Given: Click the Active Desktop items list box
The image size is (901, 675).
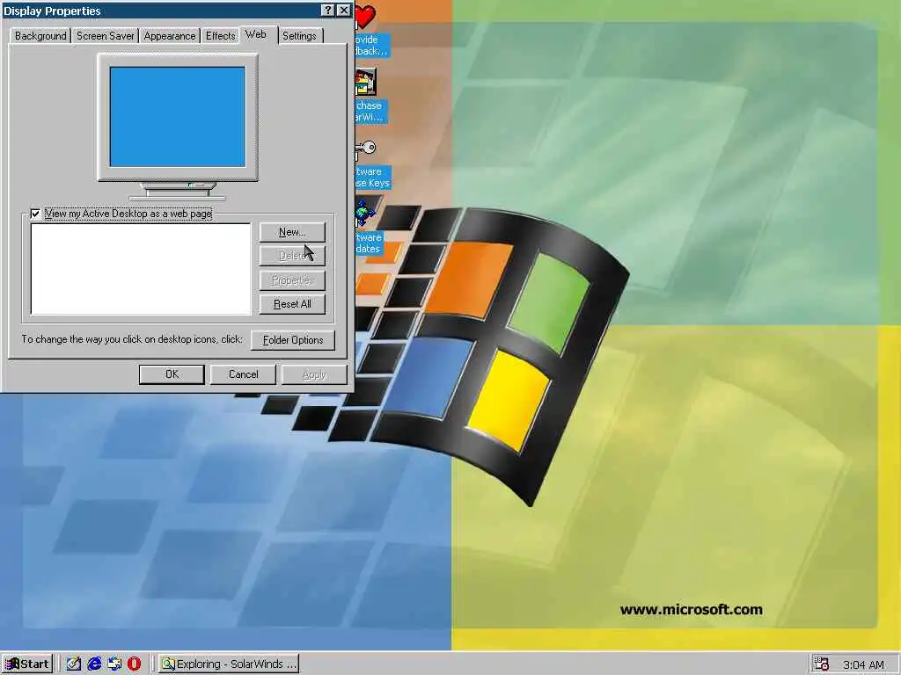Looking at the screenshot, I should [x=141, y=269].
